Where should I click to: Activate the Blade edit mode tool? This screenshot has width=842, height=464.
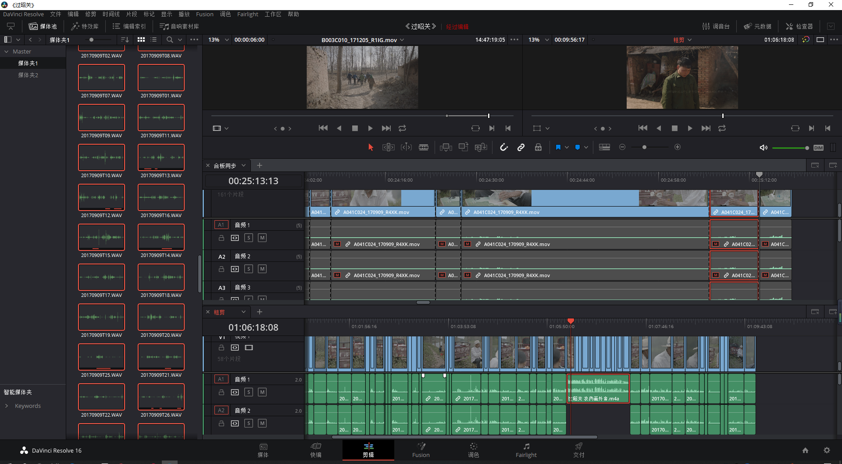[x=424, y=147]
